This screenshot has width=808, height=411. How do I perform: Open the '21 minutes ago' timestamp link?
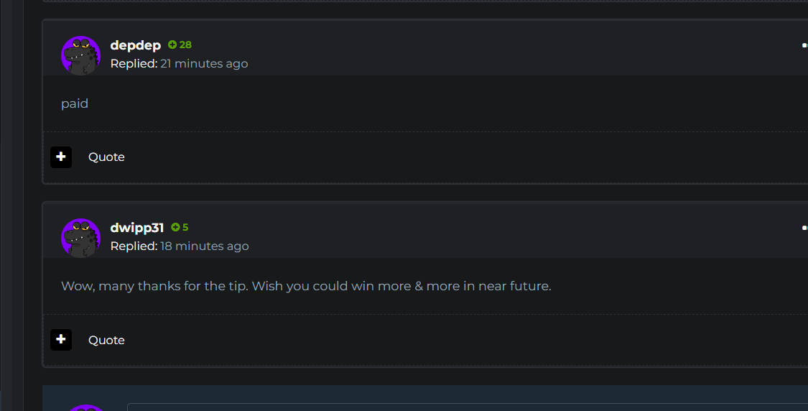point(204,64)
